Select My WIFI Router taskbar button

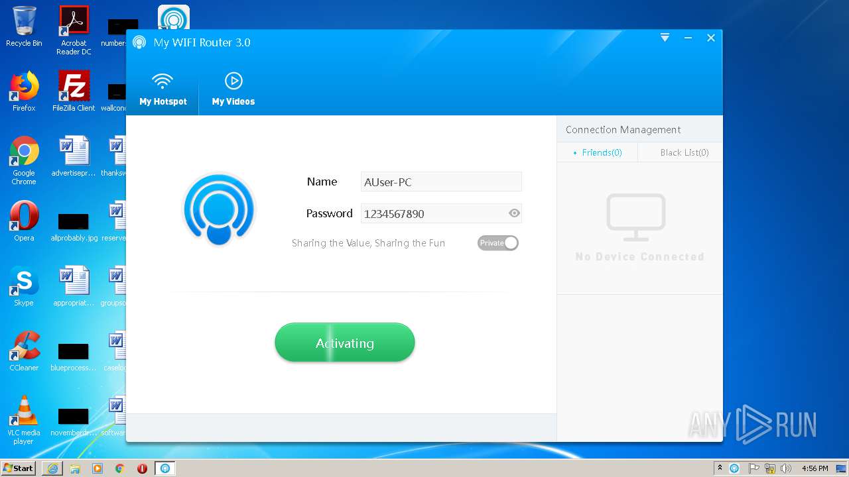tap(165, 468)
